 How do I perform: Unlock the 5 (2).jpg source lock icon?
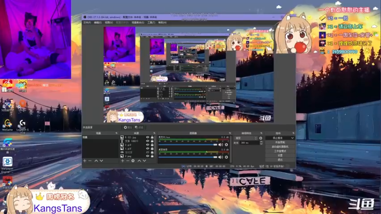[x=152, y=137]
